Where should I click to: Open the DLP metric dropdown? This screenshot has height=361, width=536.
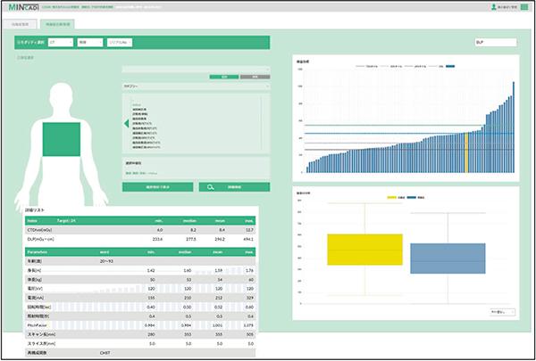tap(495, 42)
